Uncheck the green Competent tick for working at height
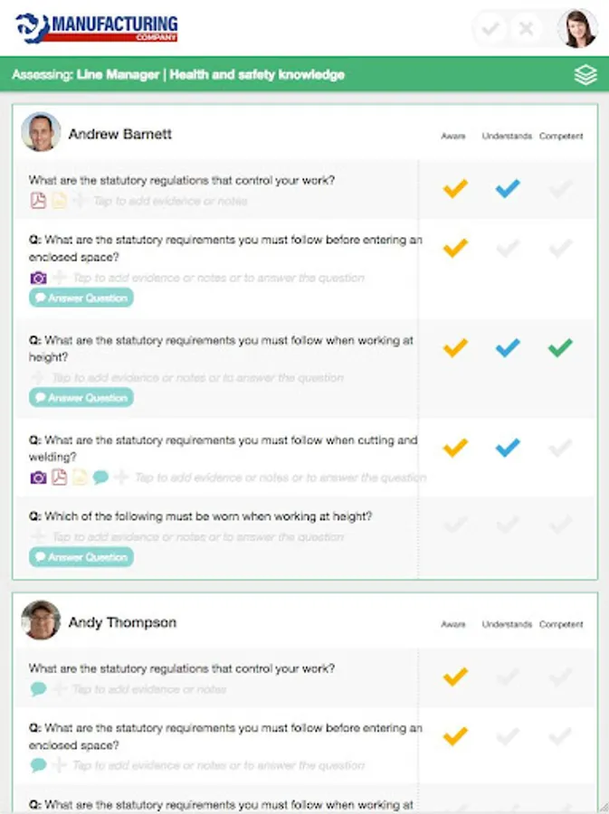 click(x=560, y=347)
